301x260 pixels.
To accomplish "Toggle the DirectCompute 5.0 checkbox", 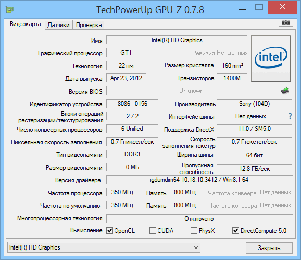I will click(235, 230).
